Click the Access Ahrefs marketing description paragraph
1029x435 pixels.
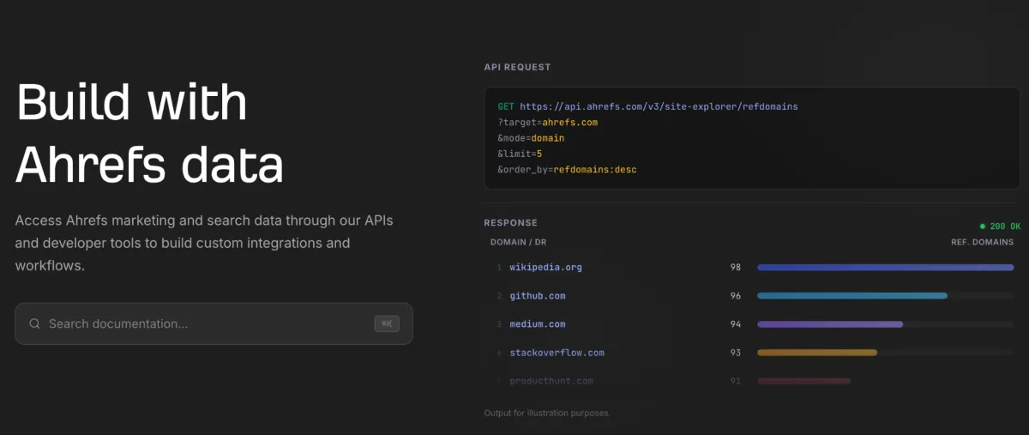(x=204, y=243)
